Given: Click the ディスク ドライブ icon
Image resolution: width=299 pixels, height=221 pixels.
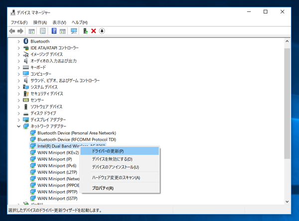Looking at the screenshot, I should pyautogui.click(x=26, y=114).
